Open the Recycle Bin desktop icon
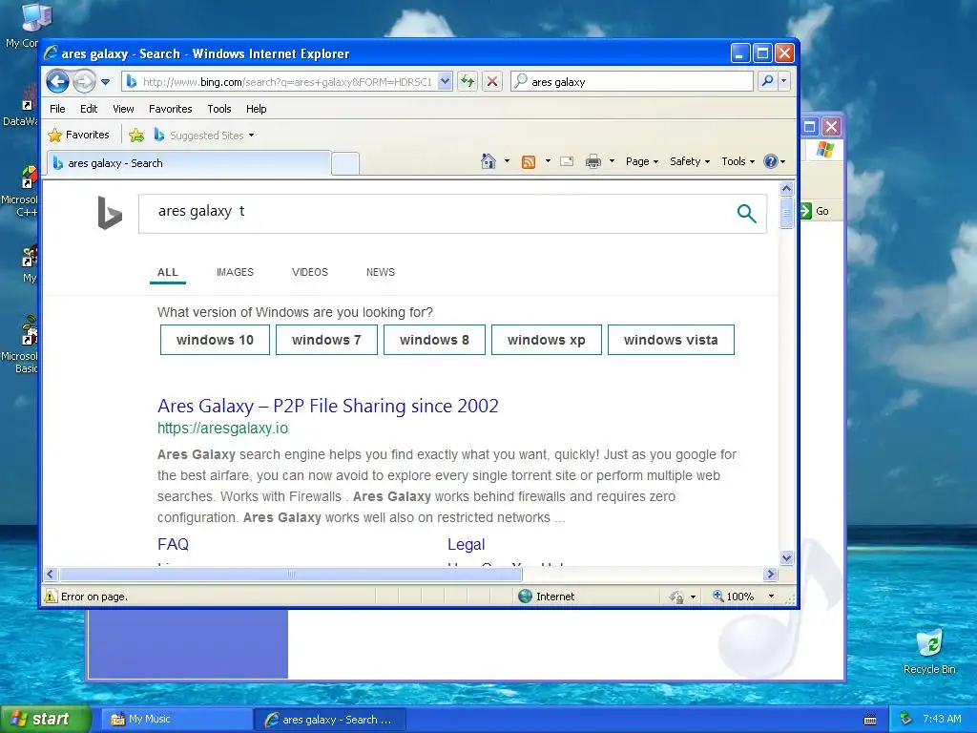977x733 pixels. point(929,651)
